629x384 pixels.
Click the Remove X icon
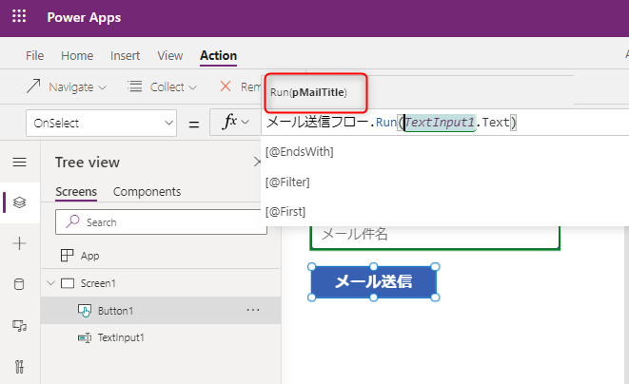click(226, 86)
